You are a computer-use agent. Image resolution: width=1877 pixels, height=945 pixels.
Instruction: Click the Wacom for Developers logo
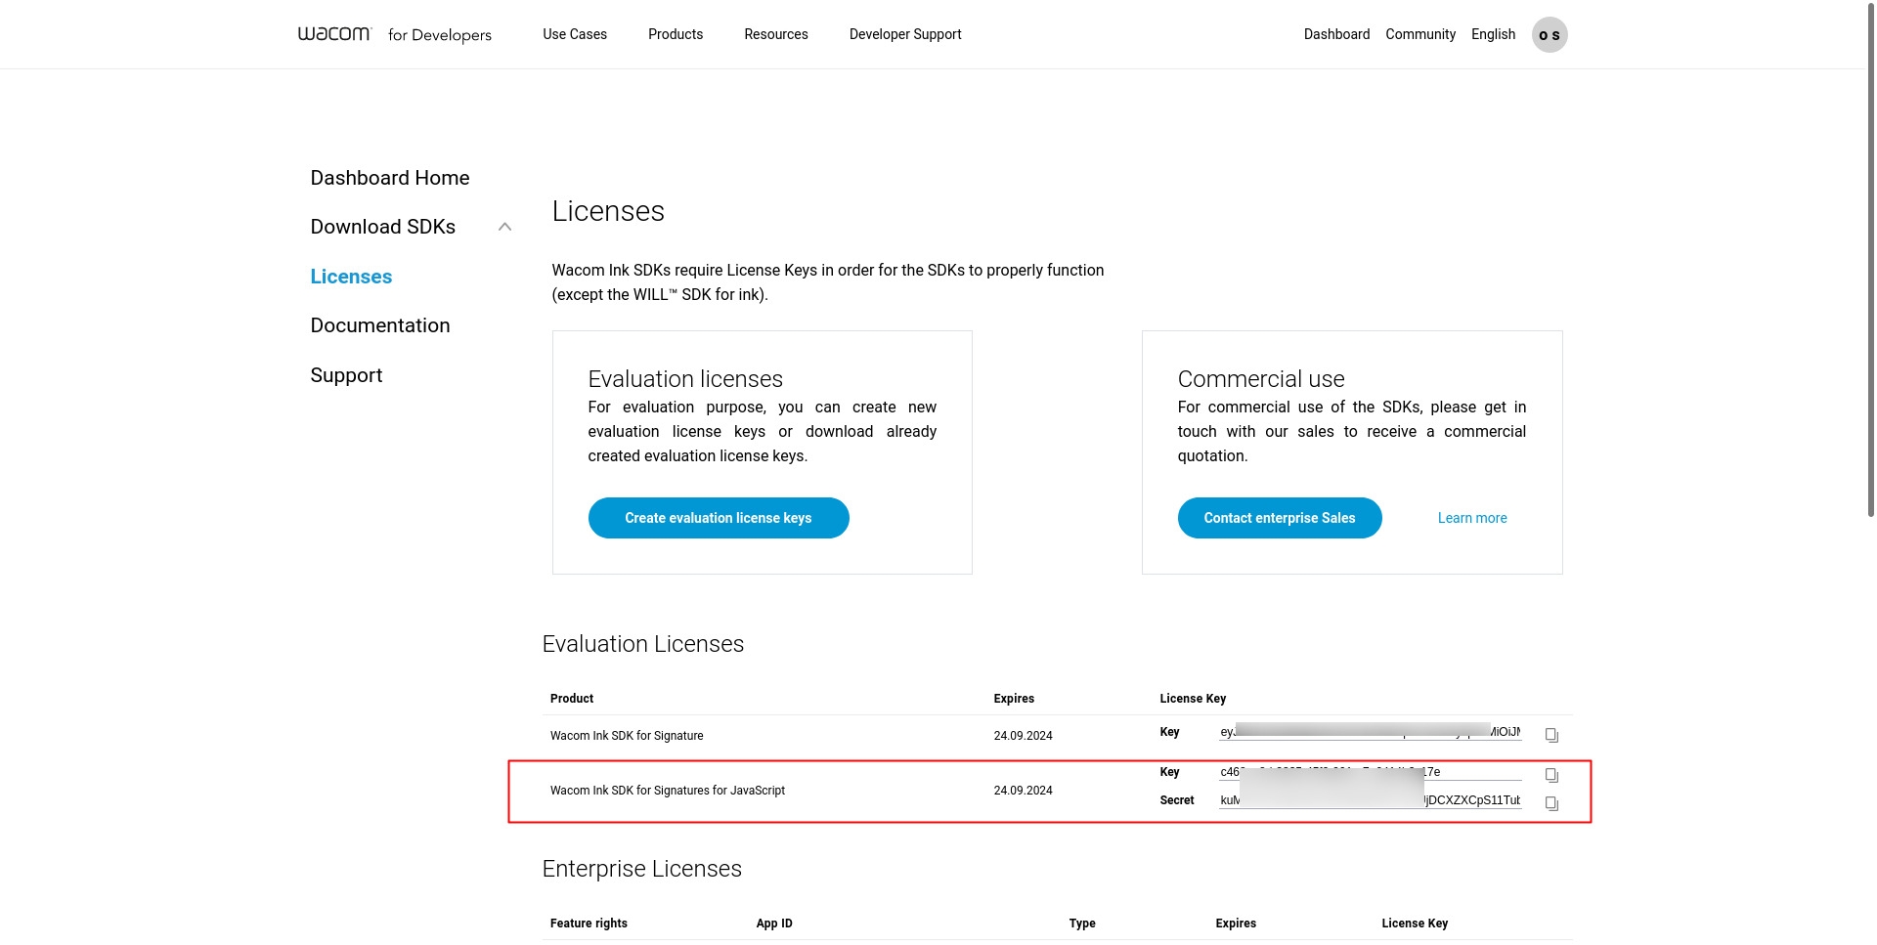point(394,34)
